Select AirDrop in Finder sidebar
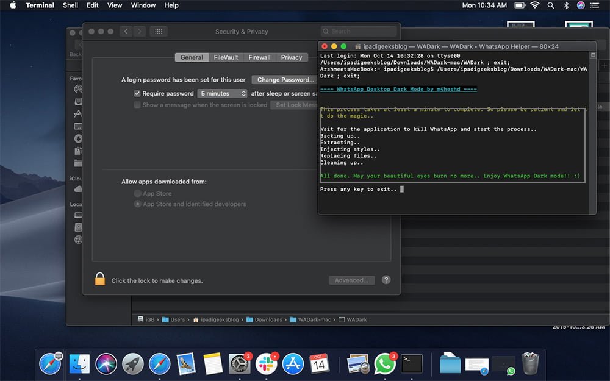Image resolution: width=610 pixels, height=381 pixels. [78, 89]
